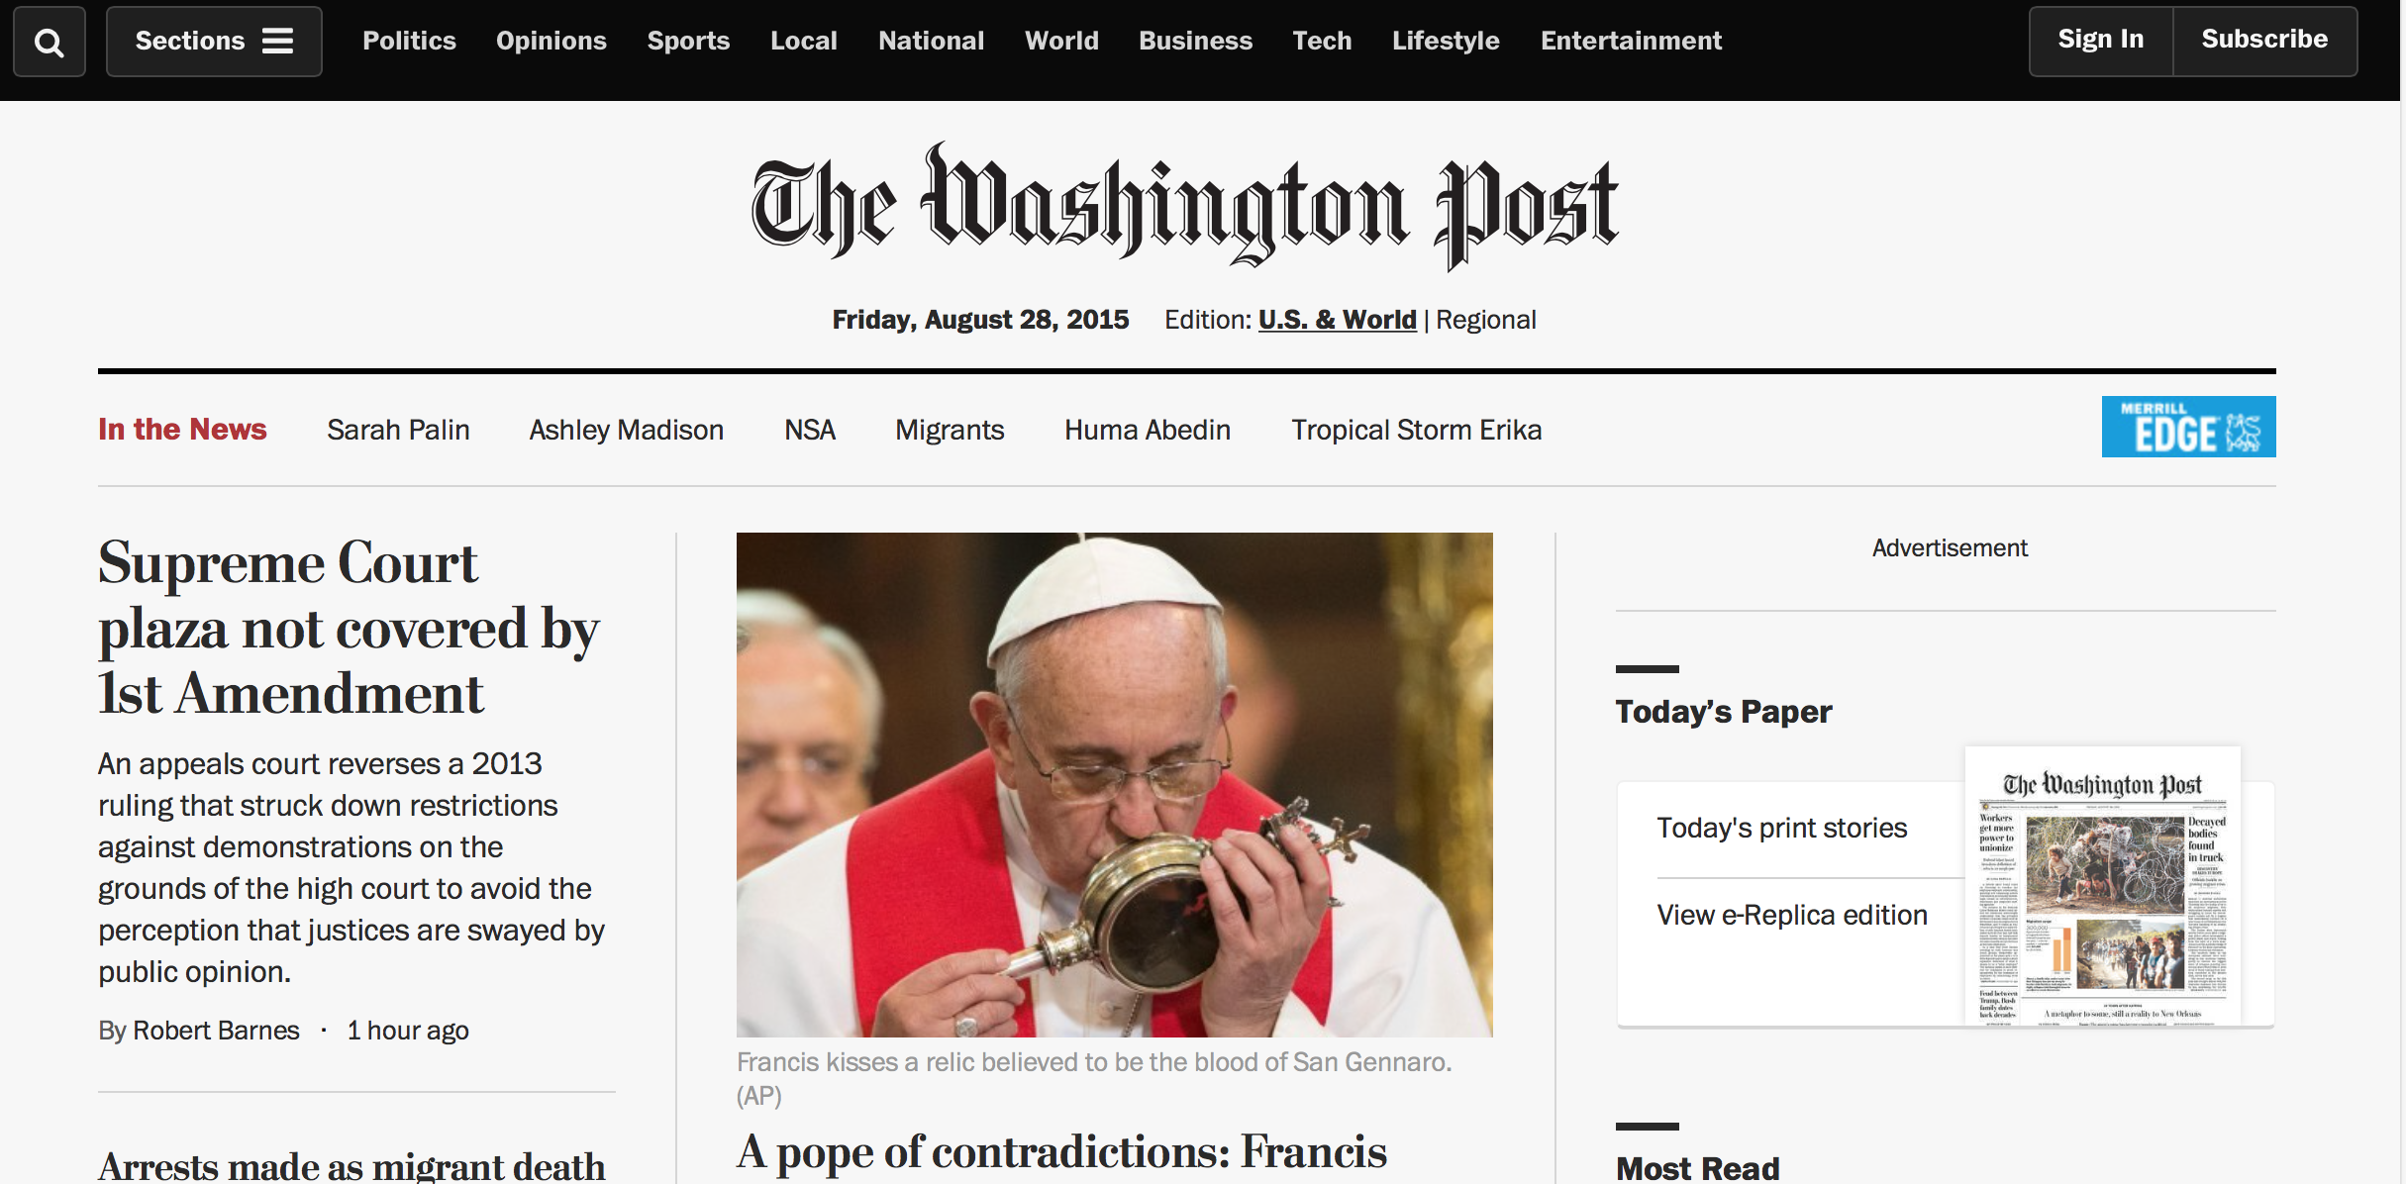Open the Pope Francis photo
Image resolution: width=2406 pixels, height=1184 pixels.
[1114, 784]
